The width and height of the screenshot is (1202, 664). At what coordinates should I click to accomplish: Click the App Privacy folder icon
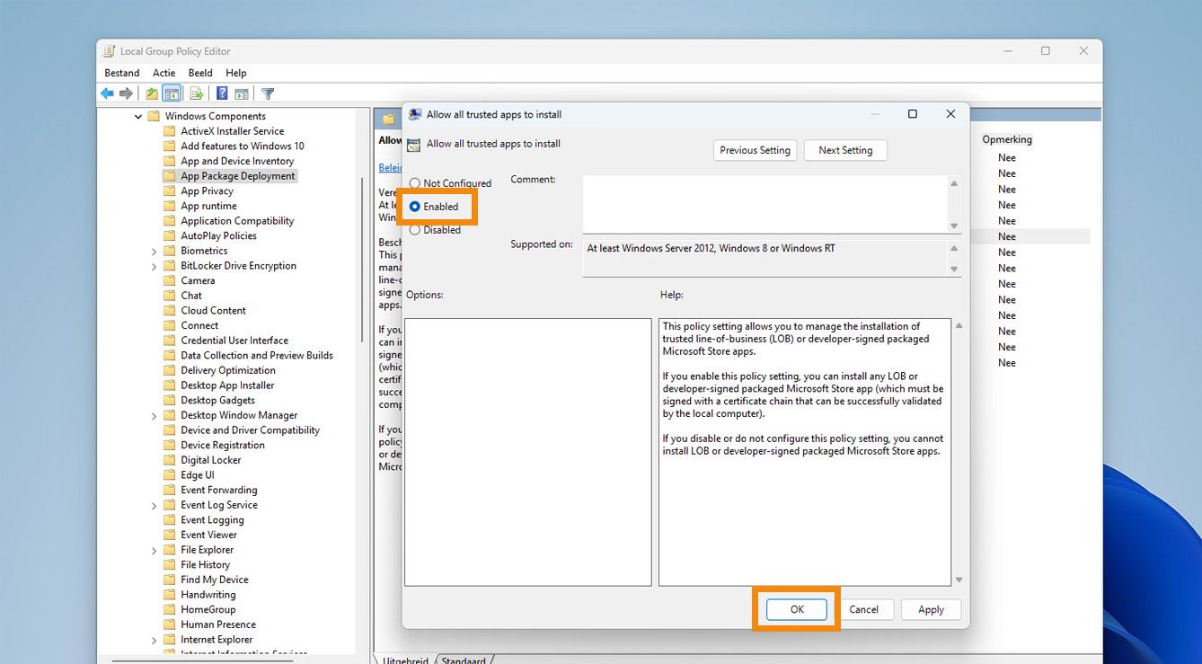tap(170, 191)
